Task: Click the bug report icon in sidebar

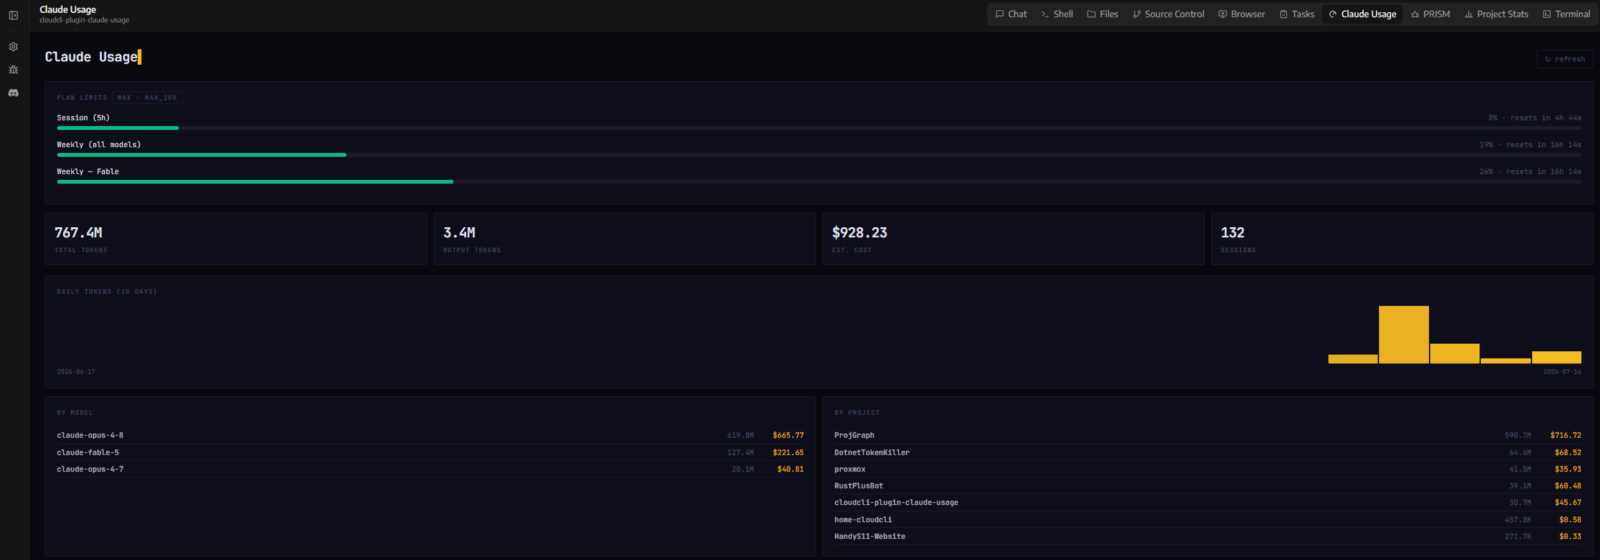Action: 13,70
